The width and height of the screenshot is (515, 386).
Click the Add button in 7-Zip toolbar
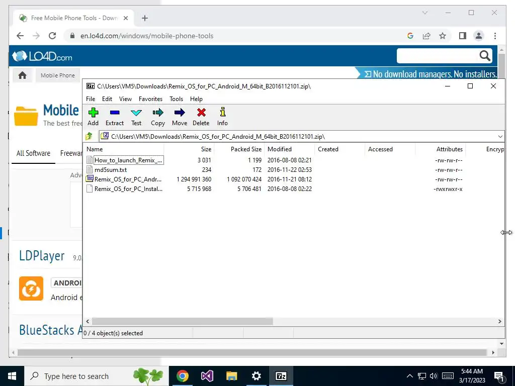tap(93, 117)
